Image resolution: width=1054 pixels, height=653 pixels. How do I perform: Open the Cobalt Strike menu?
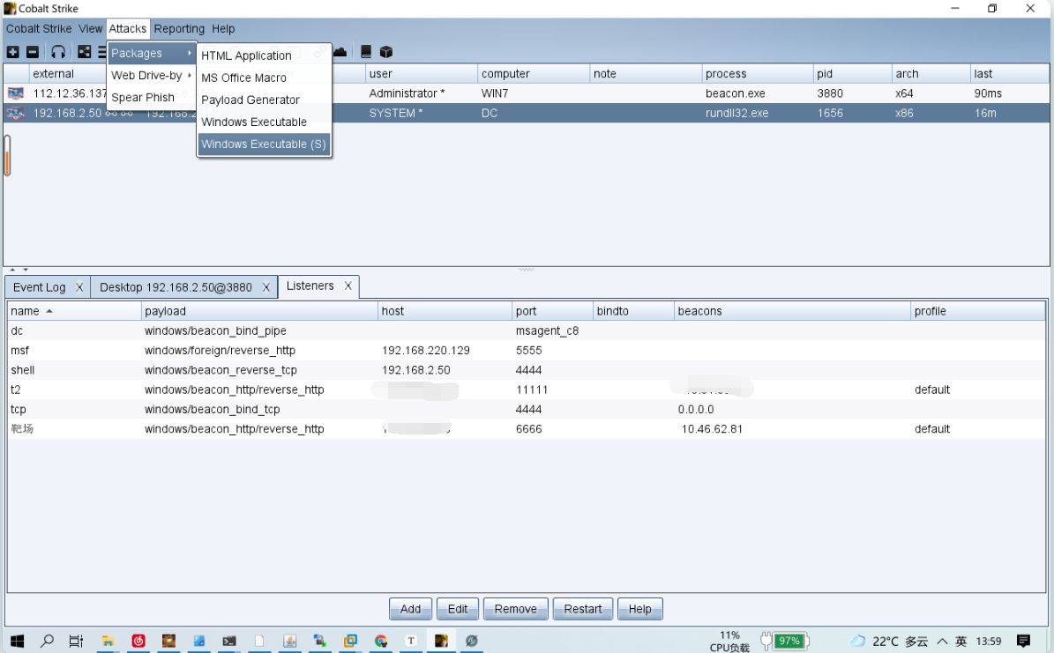[x=39, y=29]
